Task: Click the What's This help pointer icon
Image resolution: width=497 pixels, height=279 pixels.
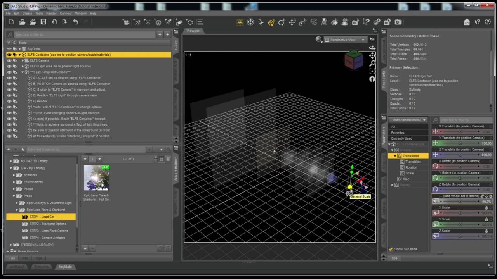Action: (478, 22)
